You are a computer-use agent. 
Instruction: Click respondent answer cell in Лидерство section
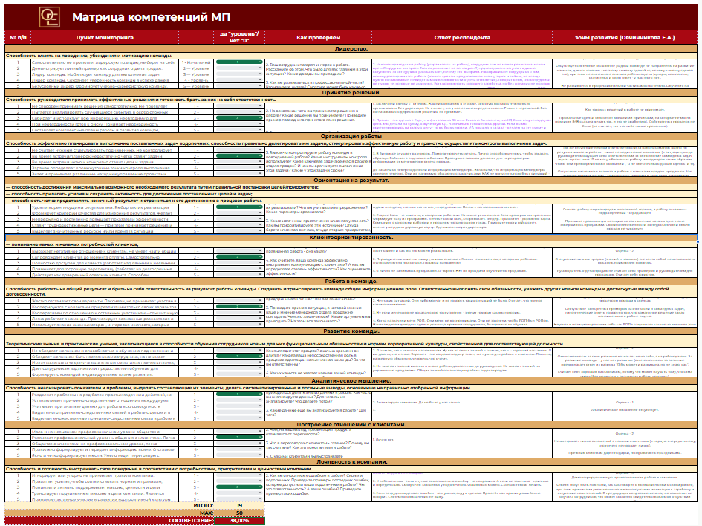(461, 74)
